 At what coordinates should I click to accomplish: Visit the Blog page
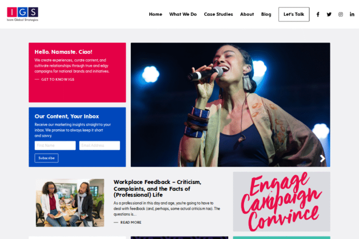(266, 14)
